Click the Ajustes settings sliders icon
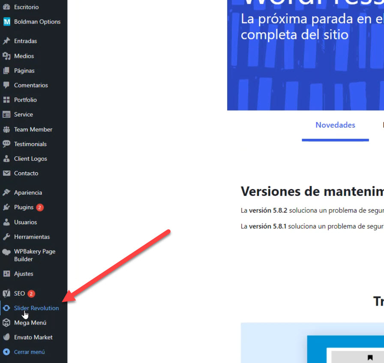This screenshot has height=363, width=384. (6, 273)
